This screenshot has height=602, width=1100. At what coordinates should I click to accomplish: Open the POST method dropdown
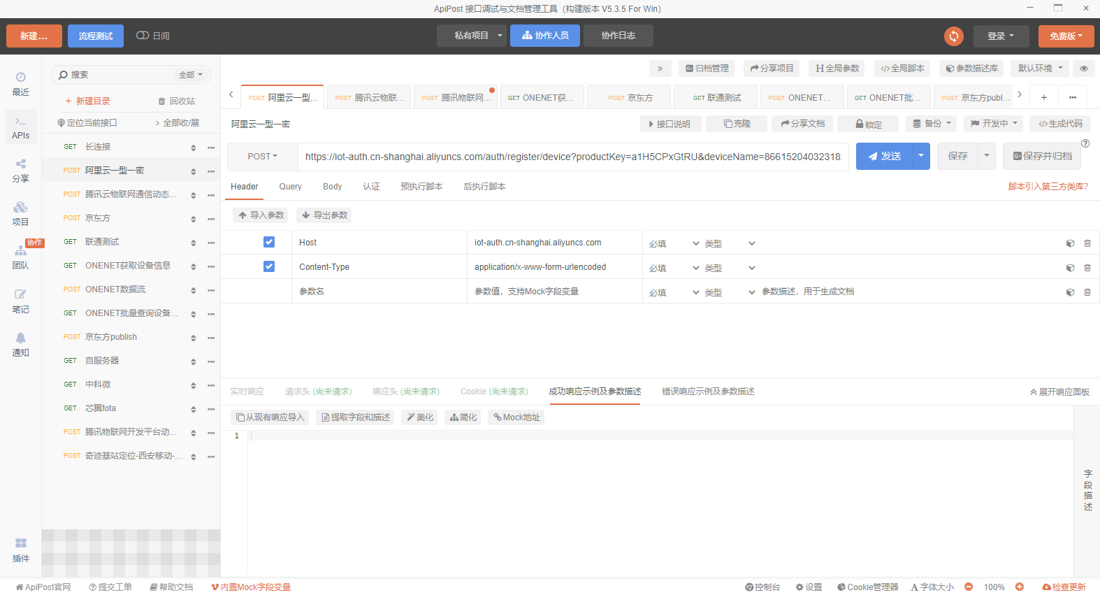click(x=263, y=157)
